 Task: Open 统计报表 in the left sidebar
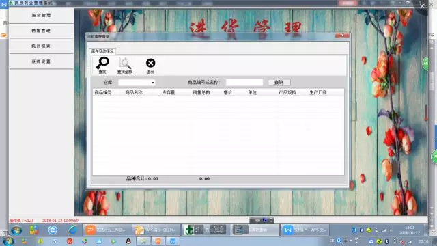[x=41, y=46]
